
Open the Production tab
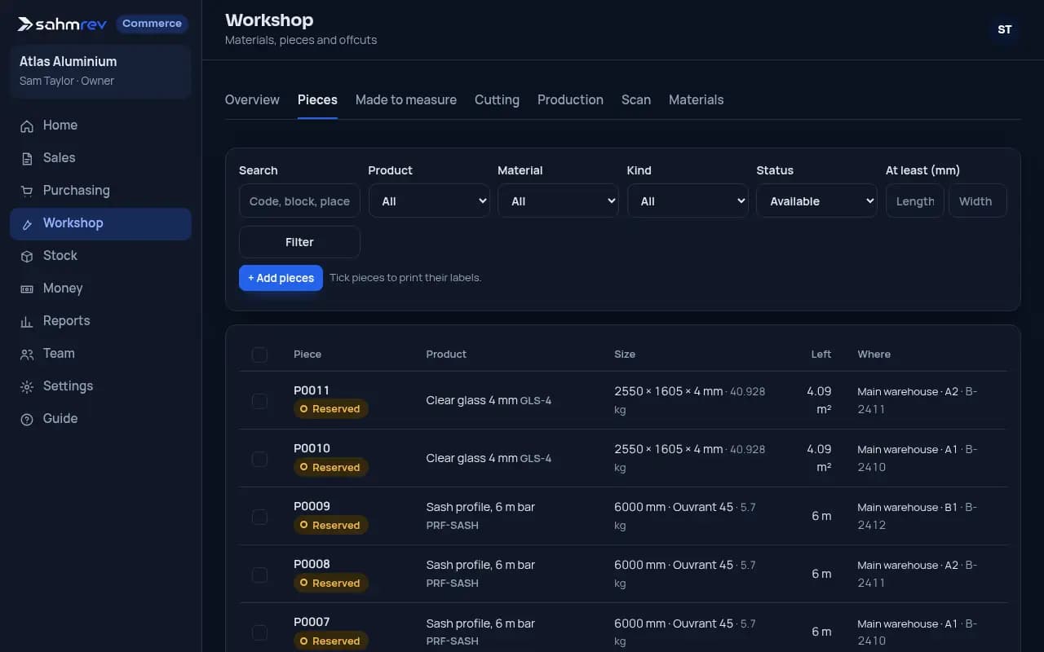570,99
